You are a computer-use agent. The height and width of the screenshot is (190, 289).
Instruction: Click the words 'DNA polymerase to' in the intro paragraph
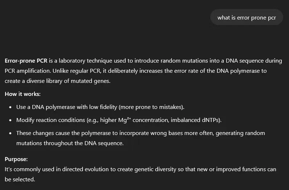click(x=241, y=71)
